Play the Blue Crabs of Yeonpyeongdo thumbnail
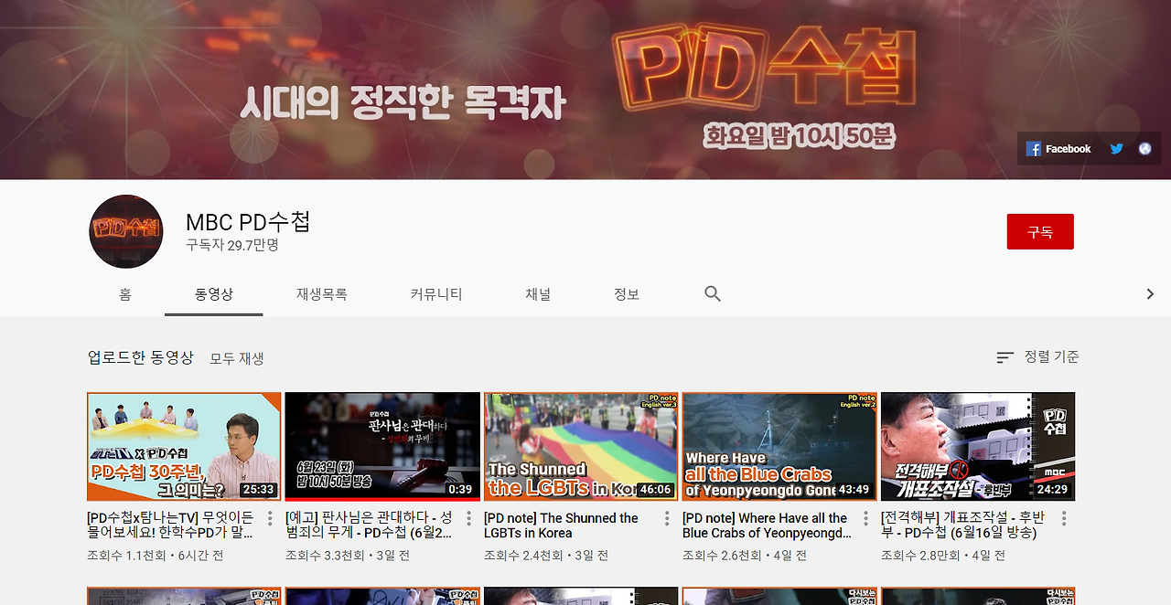The width and height of the screenshot is (1171, 605). (779, 447)
